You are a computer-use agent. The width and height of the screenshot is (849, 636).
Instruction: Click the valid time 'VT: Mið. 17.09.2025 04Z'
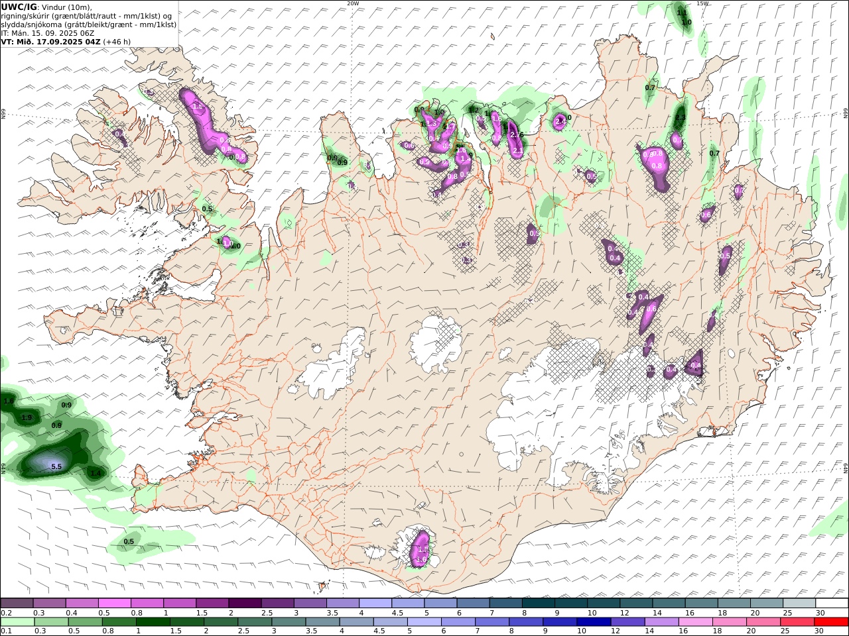click(50, 42)
